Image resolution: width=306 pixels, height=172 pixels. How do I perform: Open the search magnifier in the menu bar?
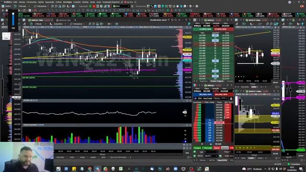point(122,2)
